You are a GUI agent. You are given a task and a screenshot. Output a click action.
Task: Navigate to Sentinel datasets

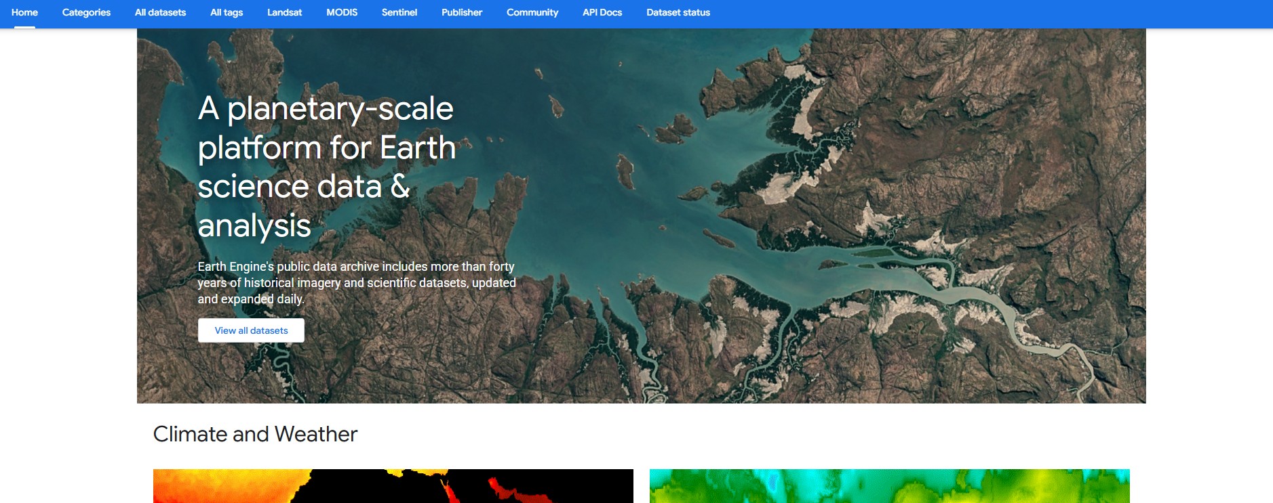point(399,12)
